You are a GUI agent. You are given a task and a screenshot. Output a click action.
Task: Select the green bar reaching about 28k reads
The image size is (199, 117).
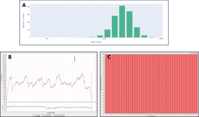(115, 27)
